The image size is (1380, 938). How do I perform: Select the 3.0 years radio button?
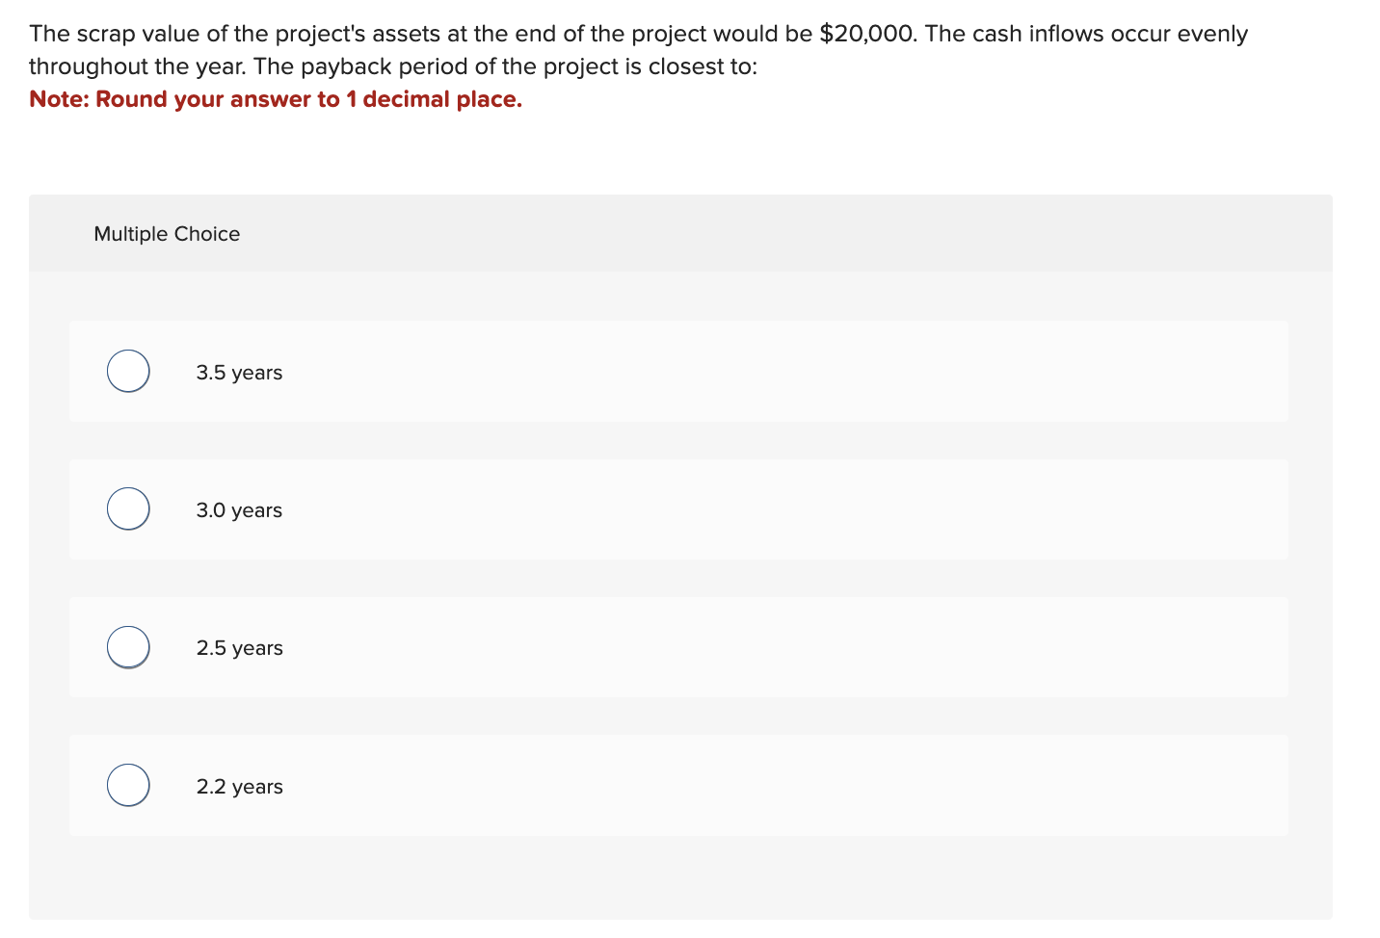pyautogui.click(x=127, y=508)
